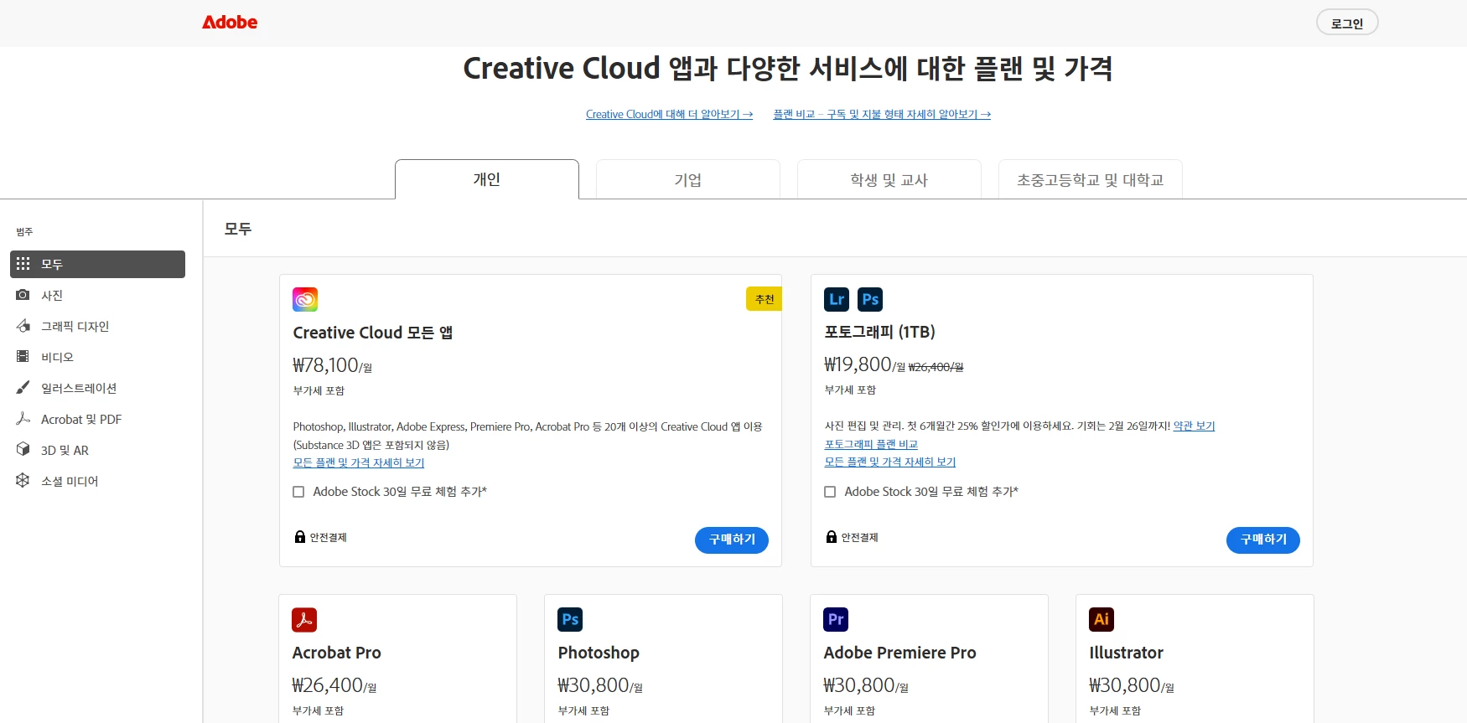Click the yellow 추천 badge
Image resolution: width=1467 pixels, height=723 pixels.
pyautogui.click(x=764, y=299)
